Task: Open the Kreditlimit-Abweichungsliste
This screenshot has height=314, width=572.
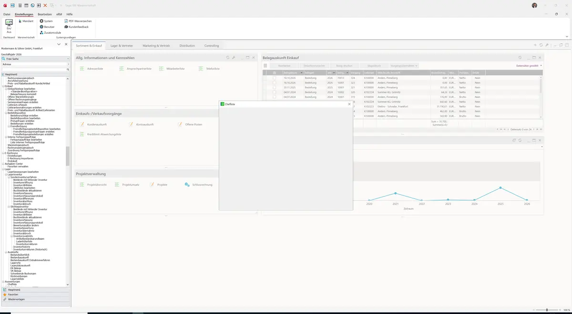Action: tap(101, 134)
